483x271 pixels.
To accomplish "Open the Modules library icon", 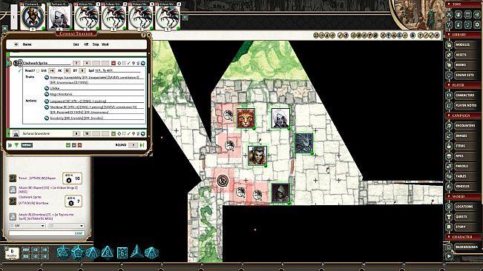I will pyautogui.click(x=449, y=45).
